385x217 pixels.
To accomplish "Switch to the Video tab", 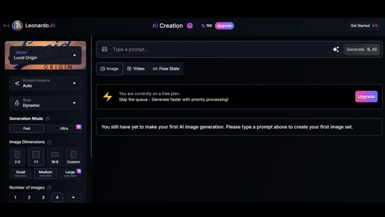I will [x=136, y=69].
